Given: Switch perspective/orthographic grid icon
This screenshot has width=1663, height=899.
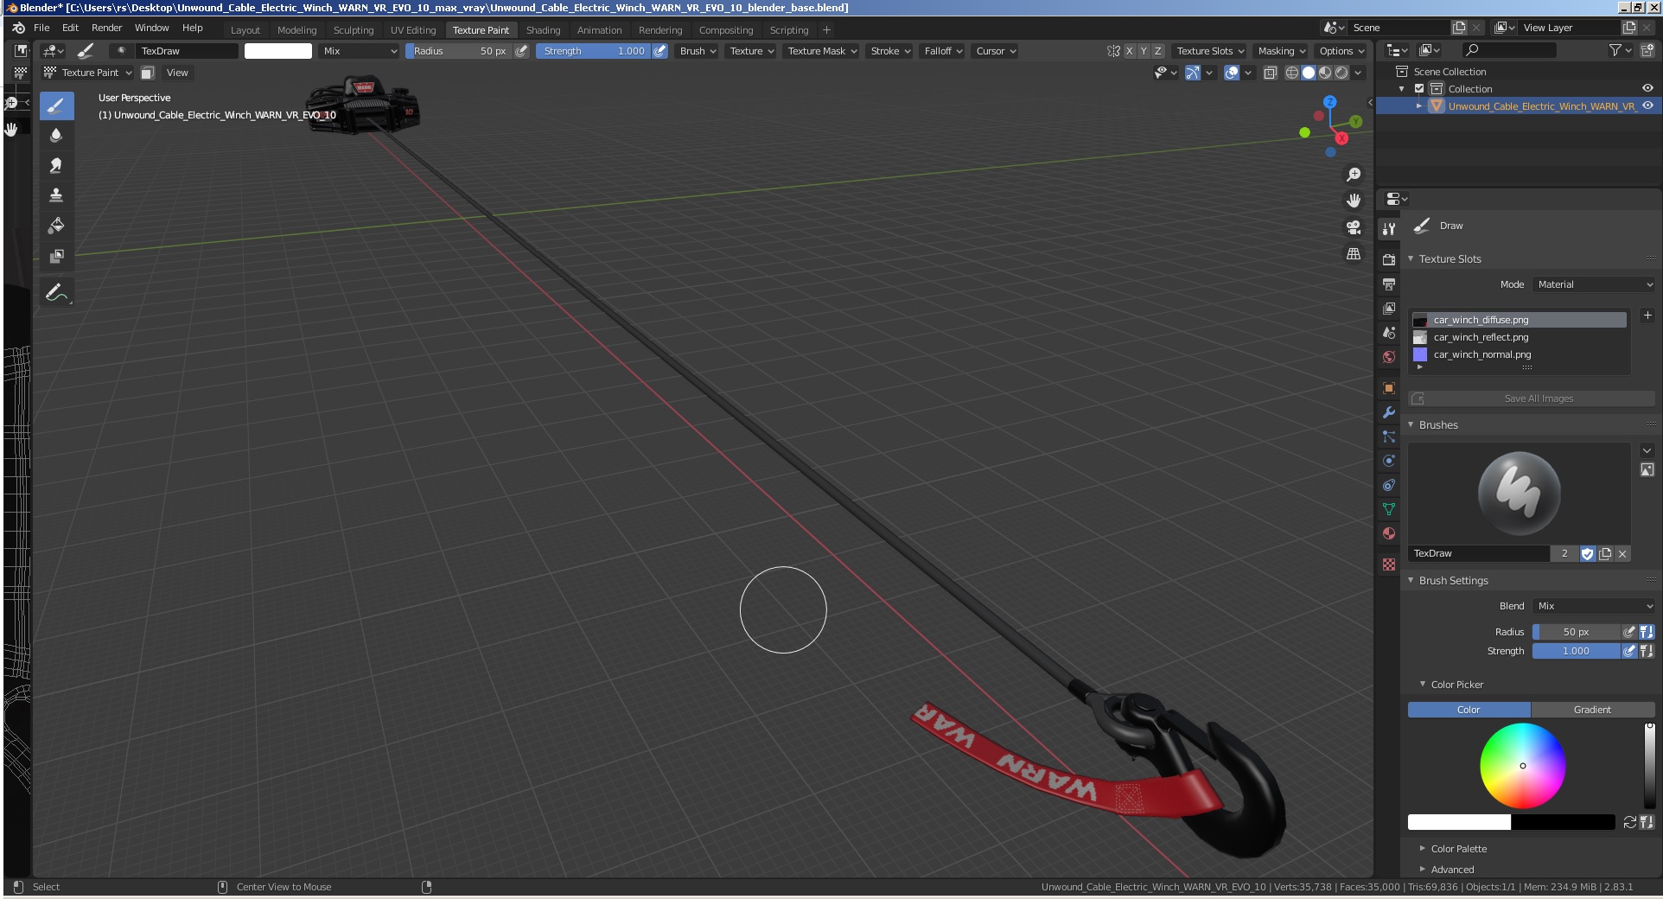Looking at the screenshot, I should (x=1354, y=254).
